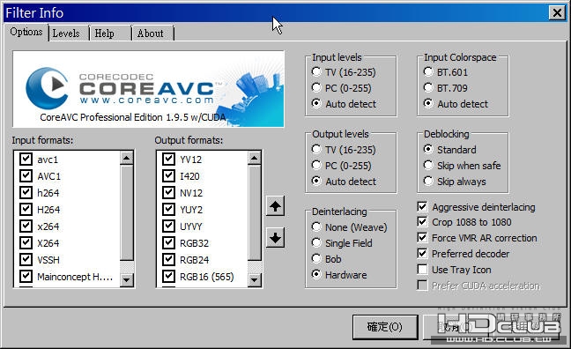
Task: Open the About tab
Action: [151, 33]
